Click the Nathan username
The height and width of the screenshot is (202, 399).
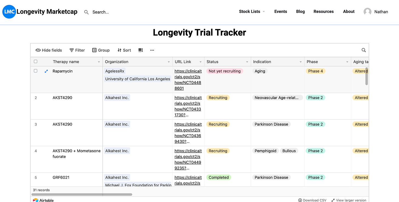(x=381, y=12)
